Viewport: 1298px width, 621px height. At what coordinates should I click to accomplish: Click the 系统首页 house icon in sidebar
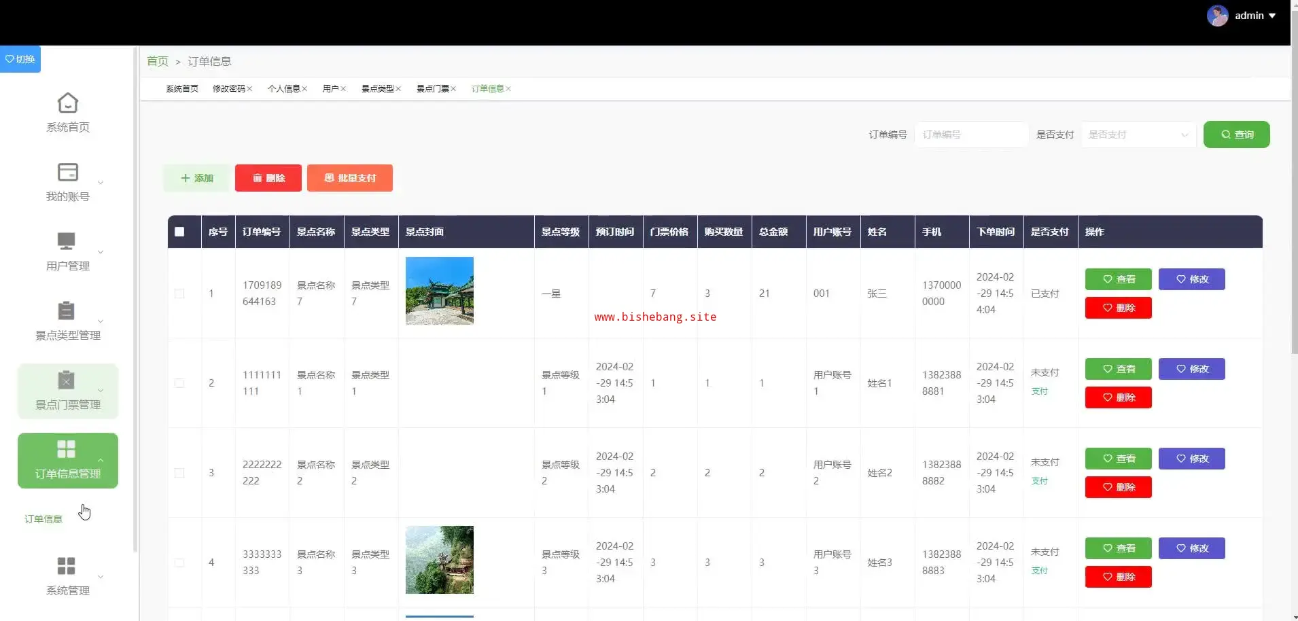pyautogui.click(x=67, y=103)
